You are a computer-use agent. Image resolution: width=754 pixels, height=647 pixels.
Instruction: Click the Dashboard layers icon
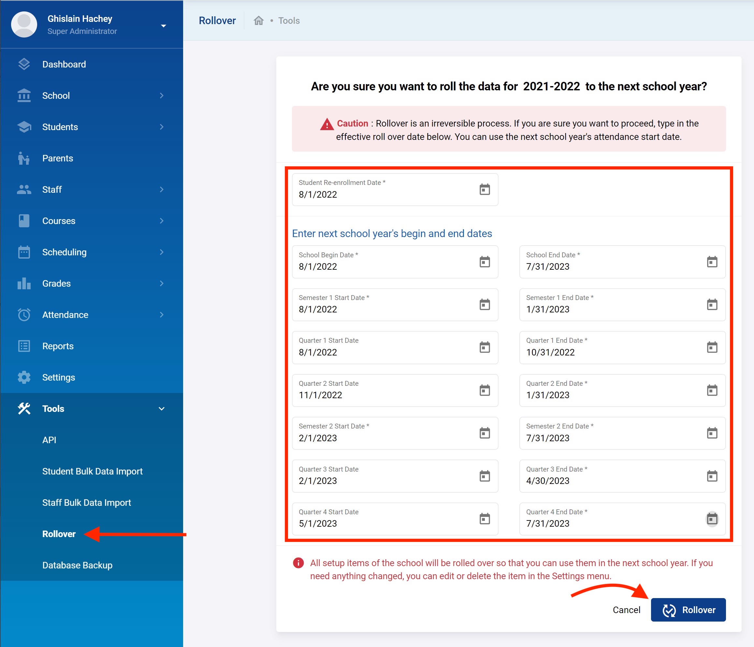[x=24, y=64]
